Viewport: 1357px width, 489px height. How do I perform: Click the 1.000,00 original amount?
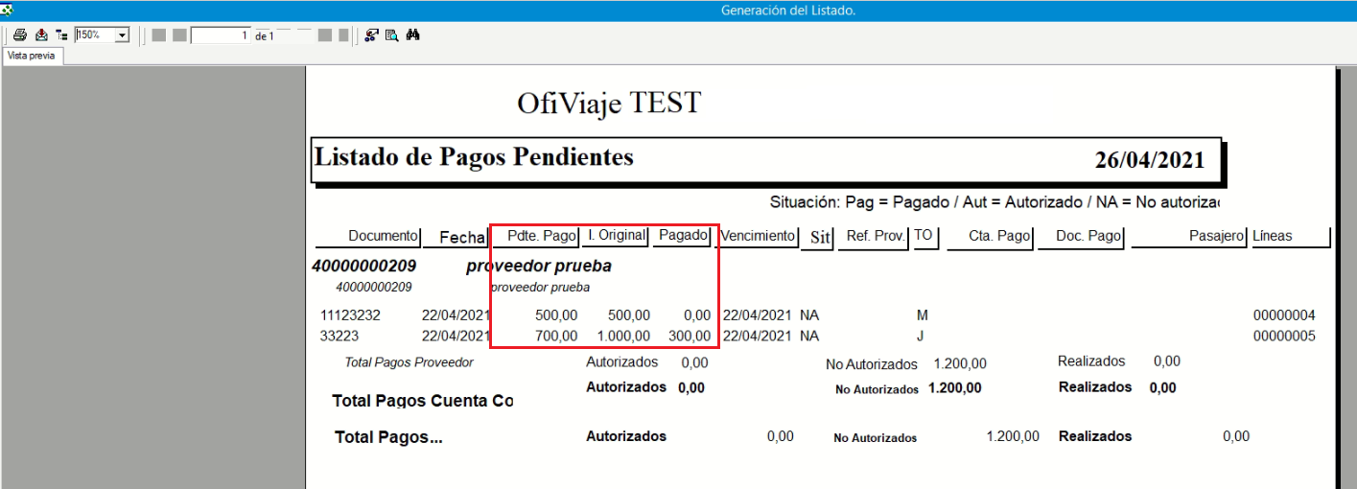tap(623, 336)
